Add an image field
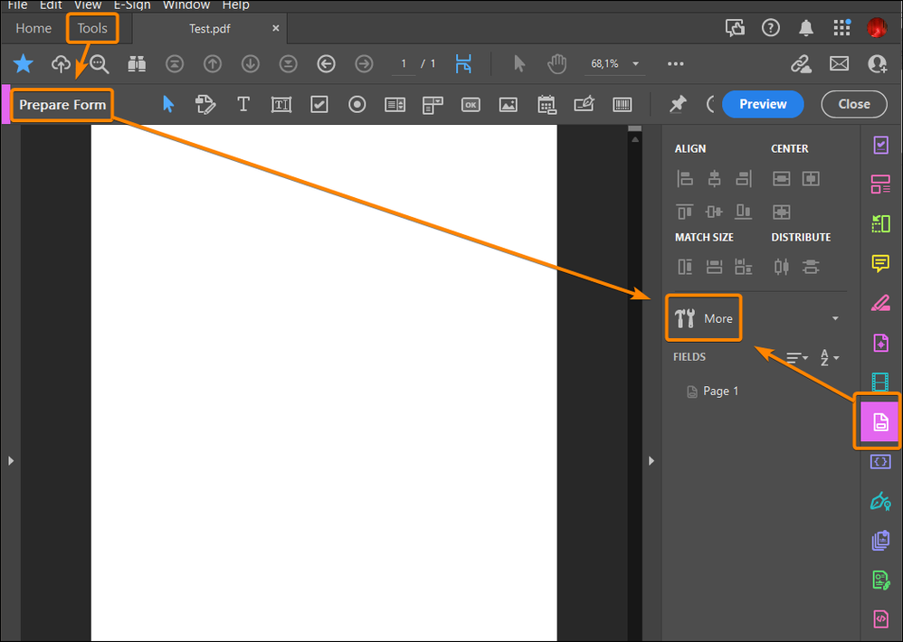The image size is (903, 642). point(509,105)
